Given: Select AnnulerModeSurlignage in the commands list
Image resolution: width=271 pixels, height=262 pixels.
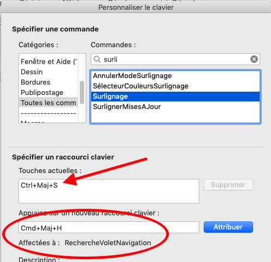Looking at the screenshot, I should tap(175, 76).
